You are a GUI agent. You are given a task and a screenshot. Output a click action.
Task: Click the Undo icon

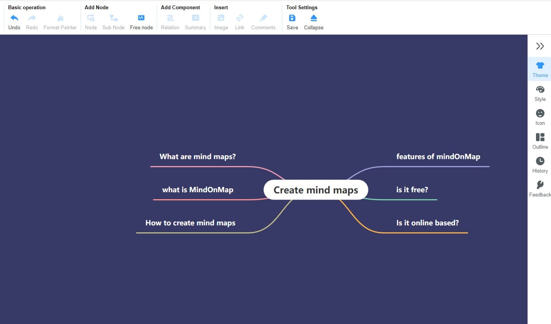click(14, 18)
